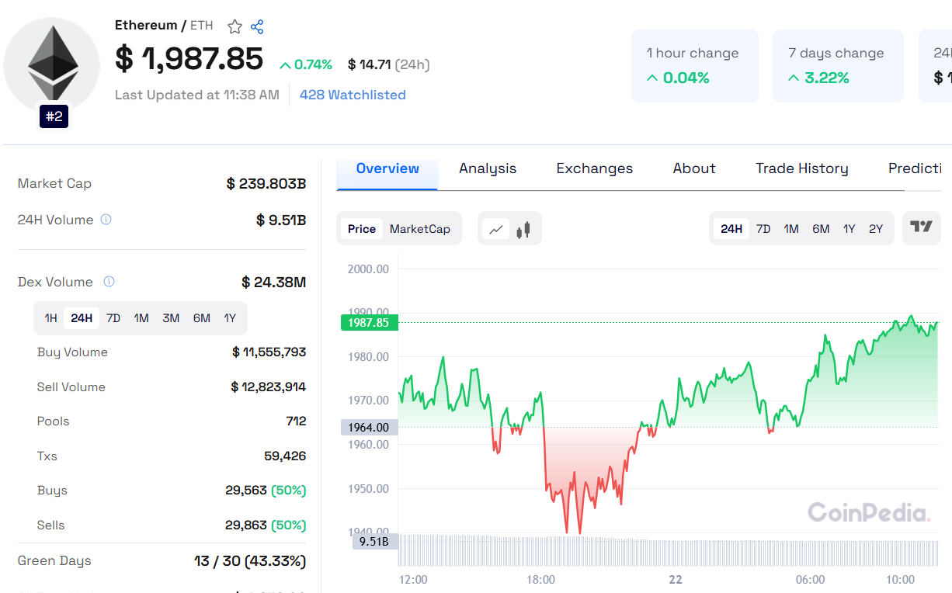Set chart range to 24H
Screen dimensions: 952x593
click(731, 229)
